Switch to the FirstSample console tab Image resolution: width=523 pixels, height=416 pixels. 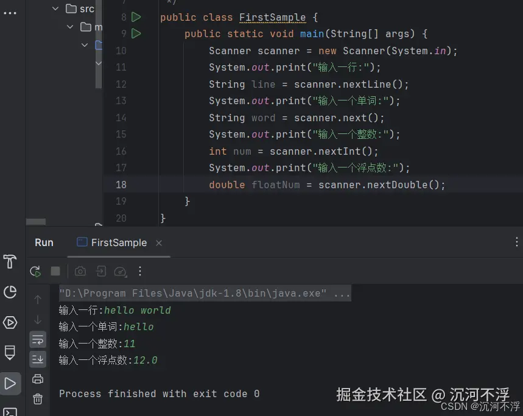(x=119, y=242)
